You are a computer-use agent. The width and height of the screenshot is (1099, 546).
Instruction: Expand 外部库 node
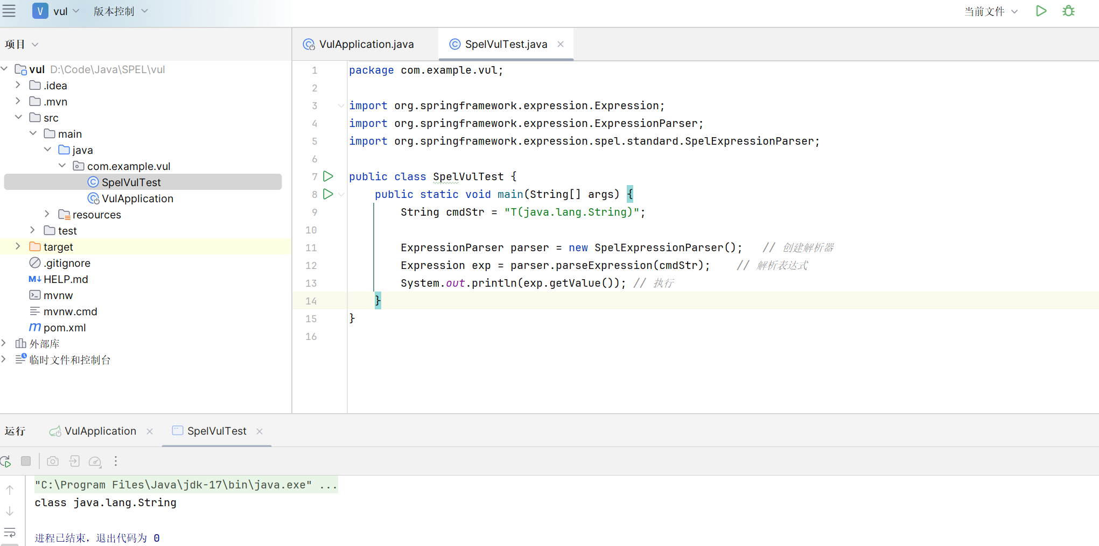point(4,343)
